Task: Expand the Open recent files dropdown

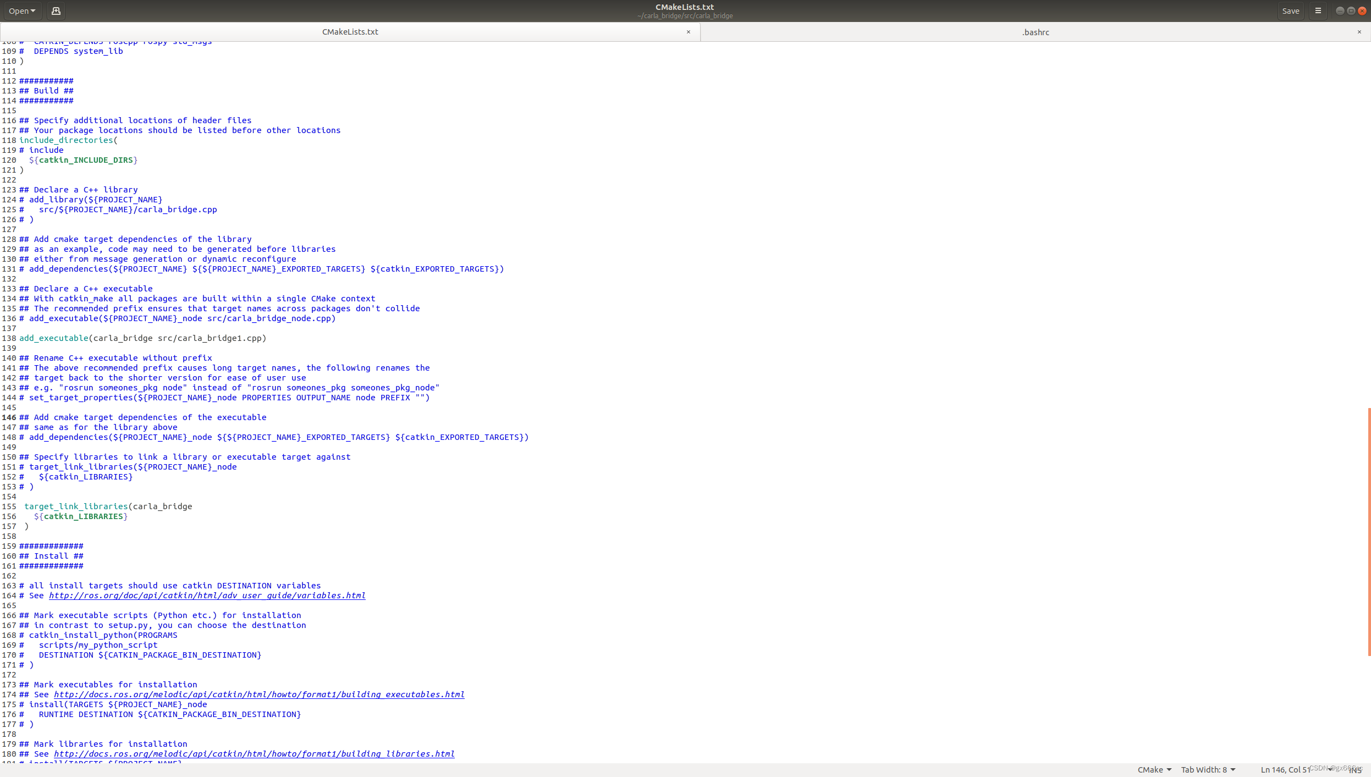Action: [x=22, y=11]
